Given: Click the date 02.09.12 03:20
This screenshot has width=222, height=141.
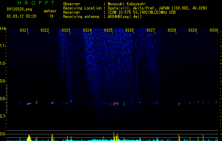Looking at the screenshot, I should 22,16.
